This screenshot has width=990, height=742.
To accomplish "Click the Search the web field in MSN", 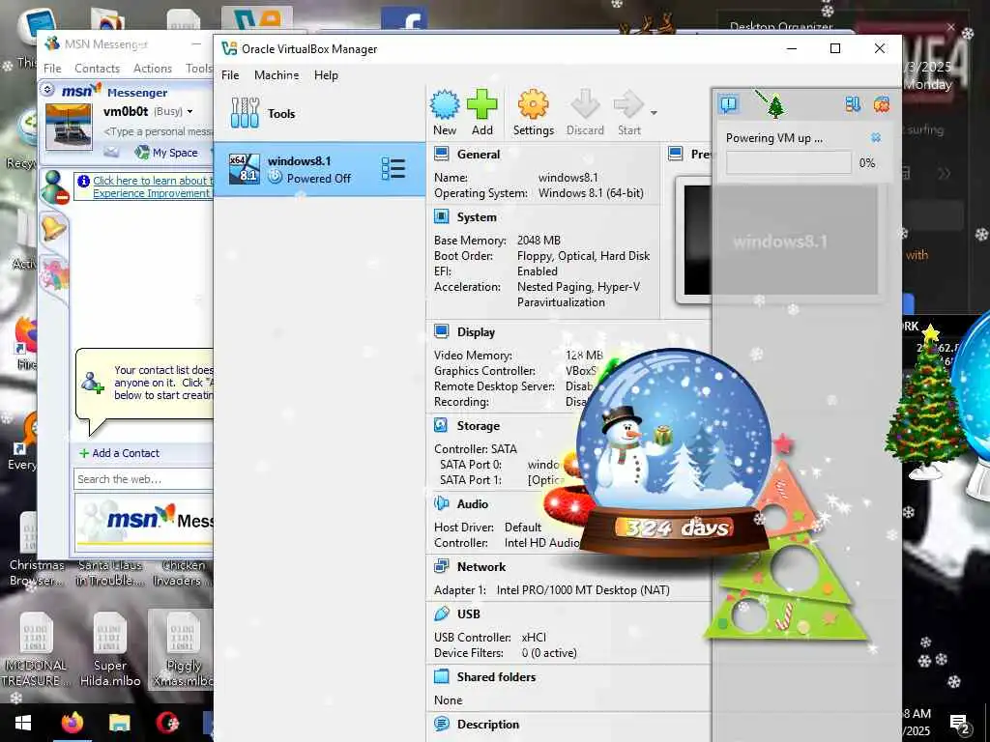I will [143, 479].
